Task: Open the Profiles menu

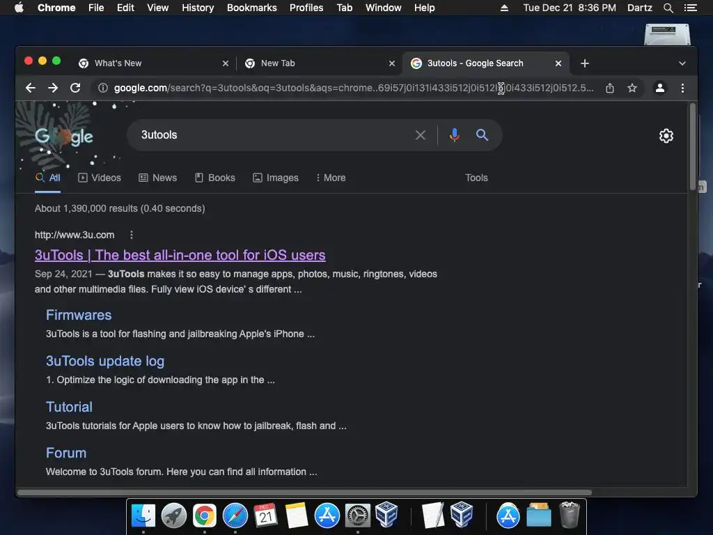Action: [306, 8]
